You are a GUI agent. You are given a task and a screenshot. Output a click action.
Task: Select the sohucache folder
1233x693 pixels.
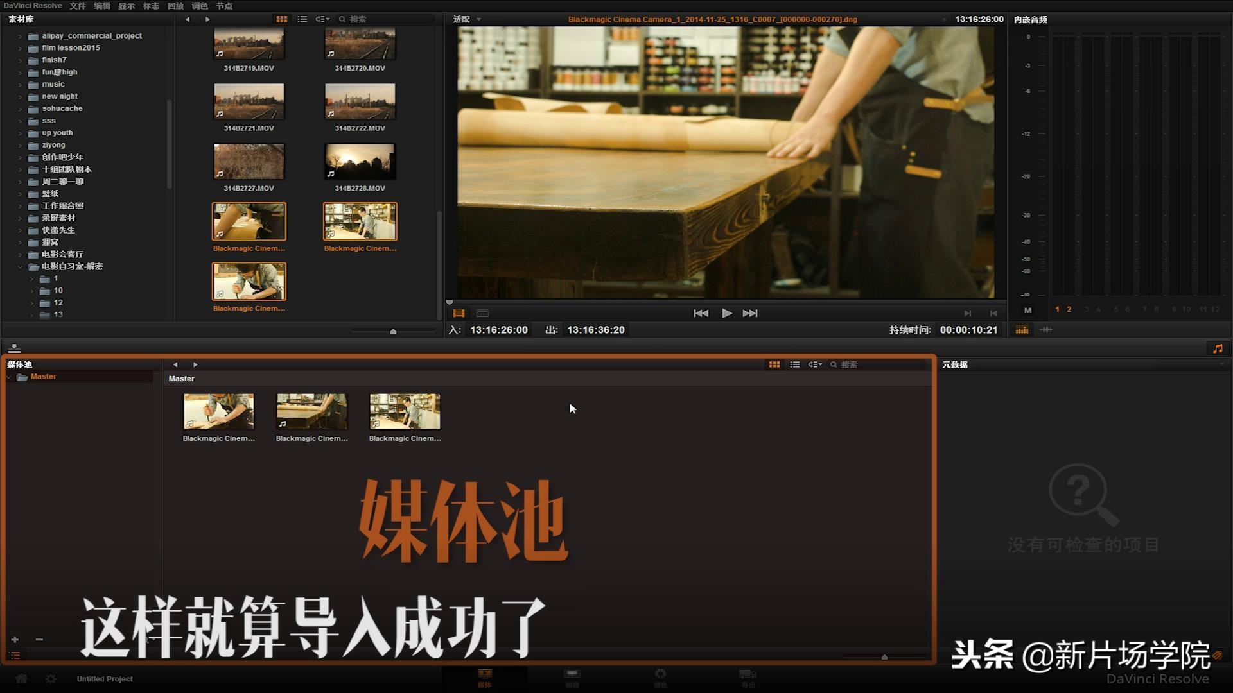pos(62,108)
